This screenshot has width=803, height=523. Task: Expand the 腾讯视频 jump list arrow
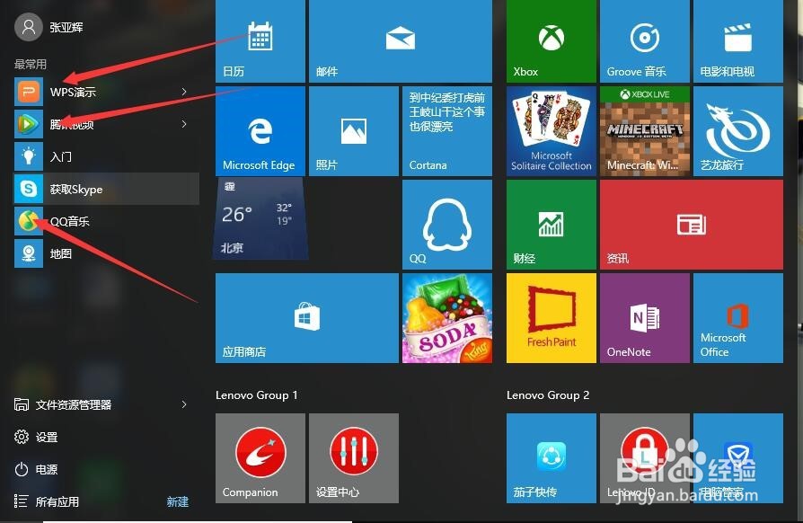(184, 124)
